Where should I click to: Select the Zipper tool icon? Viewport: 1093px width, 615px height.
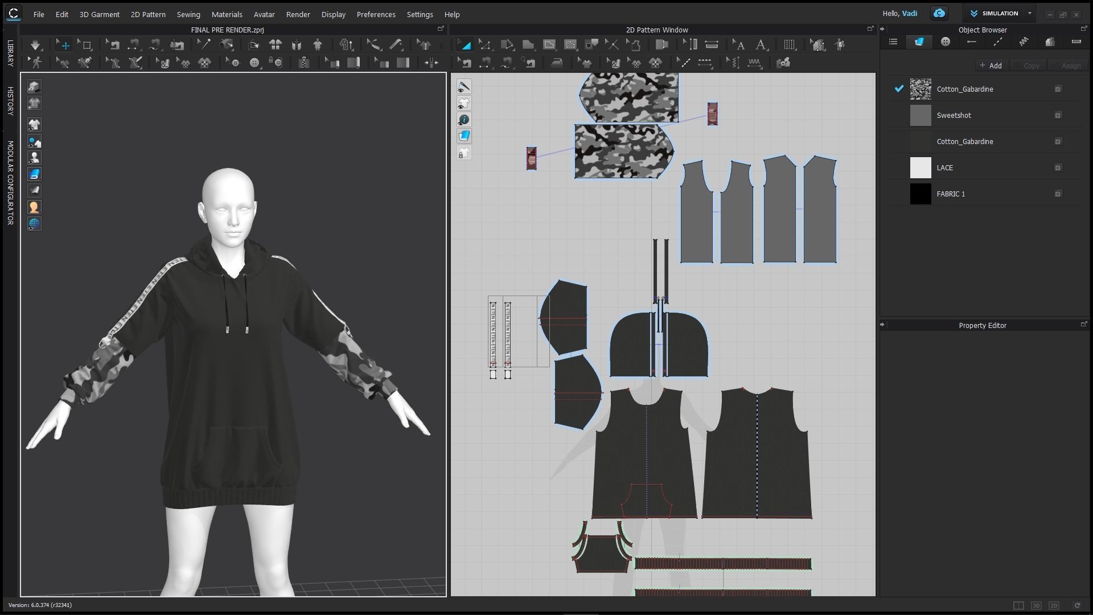(x=303, y=63)
